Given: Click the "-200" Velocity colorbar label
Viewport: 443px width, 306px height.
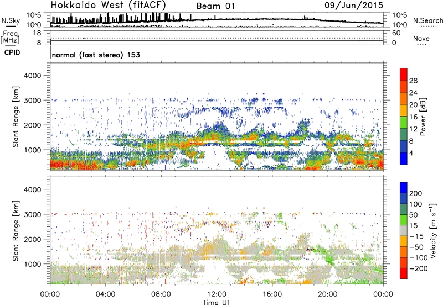Looking at the screenshot, I should pos(419,268).
